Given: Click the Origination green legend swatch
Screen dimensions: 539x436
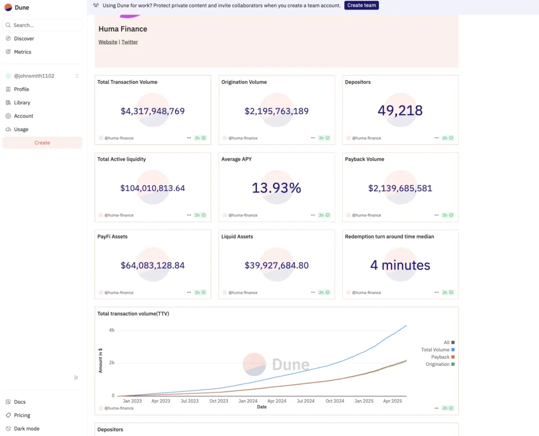Looking at the screenshot, I should pos(453,364).
